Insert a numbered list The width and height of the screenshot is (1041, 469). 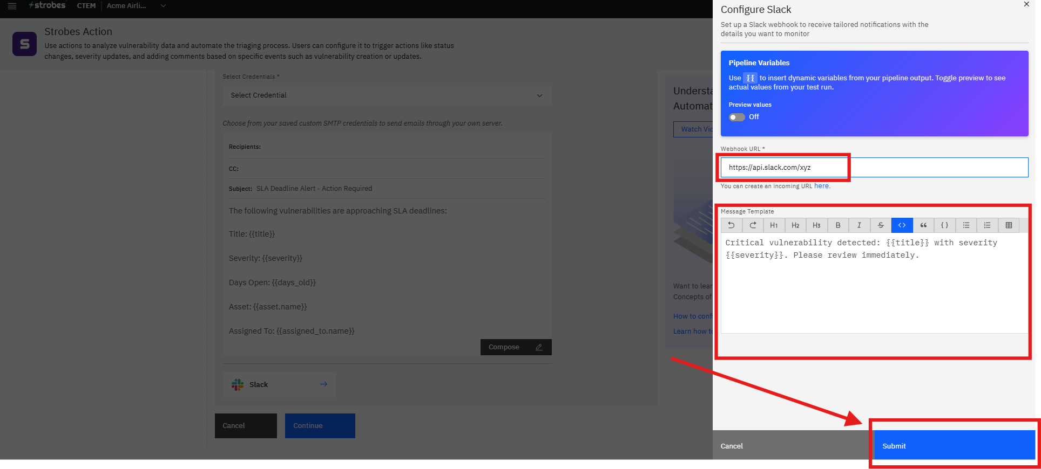[987, 225]
